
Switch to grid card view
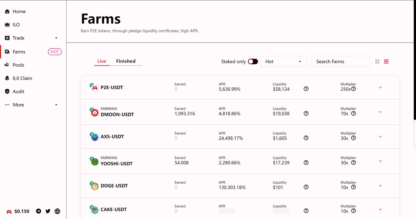377,62
